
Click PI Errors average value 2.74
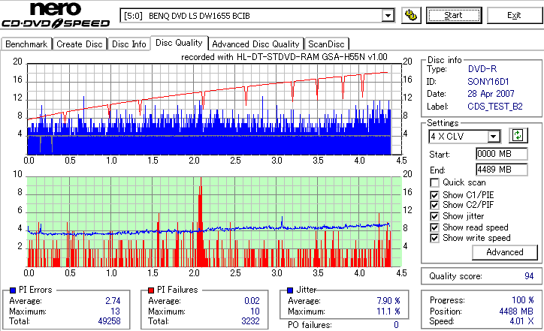[113, 301]
